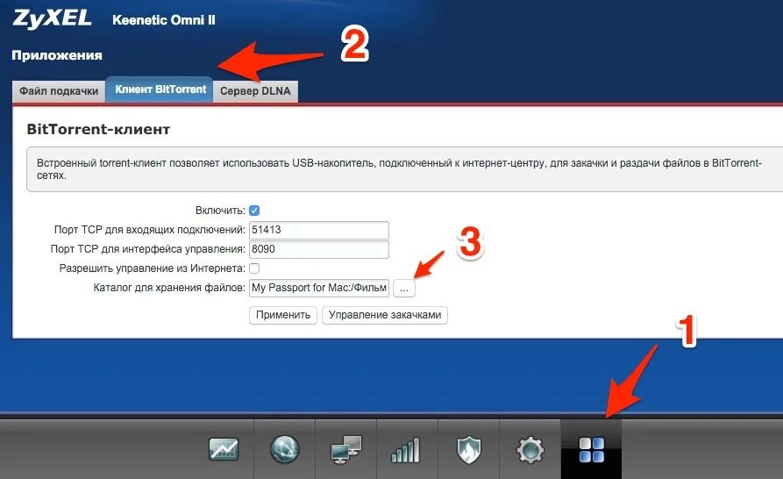Click the Применить button
783x479 pixels.
[283, 315]
